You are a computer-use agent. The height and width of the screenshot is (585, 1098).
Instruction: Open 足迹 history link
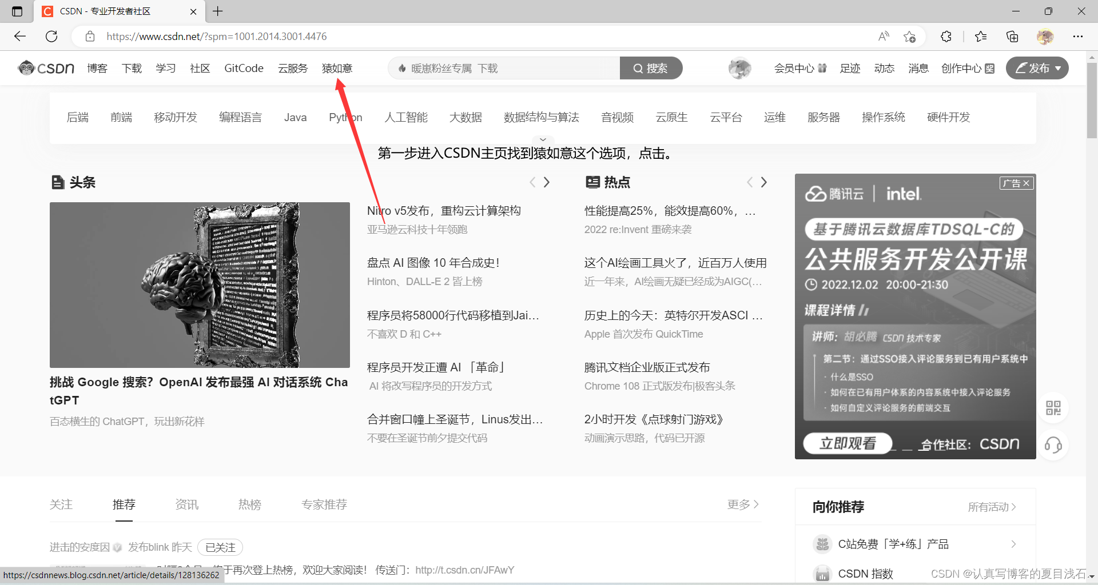pos(850,69)
